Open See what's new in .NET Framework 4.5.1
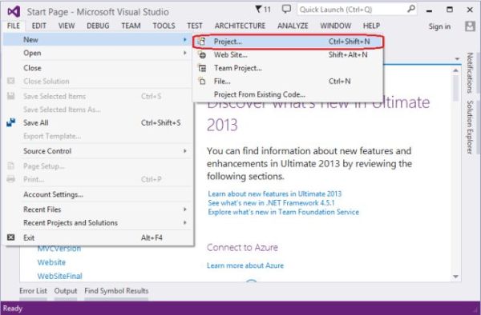This screenshot has width=481, height=315. (271, 203)
